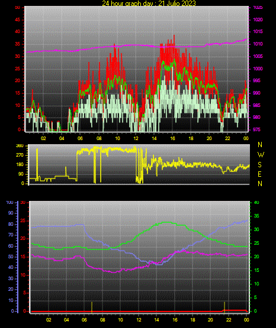Screen dimensions: 276x328
Task: Click the 35 label on red wind axis
Action: point(18,44)
